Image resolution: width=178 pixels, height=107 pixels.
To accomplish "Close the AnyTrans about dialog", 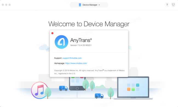I will click(52, 33).
